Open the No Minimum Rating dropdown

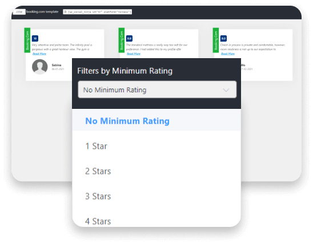click(157, 90)
